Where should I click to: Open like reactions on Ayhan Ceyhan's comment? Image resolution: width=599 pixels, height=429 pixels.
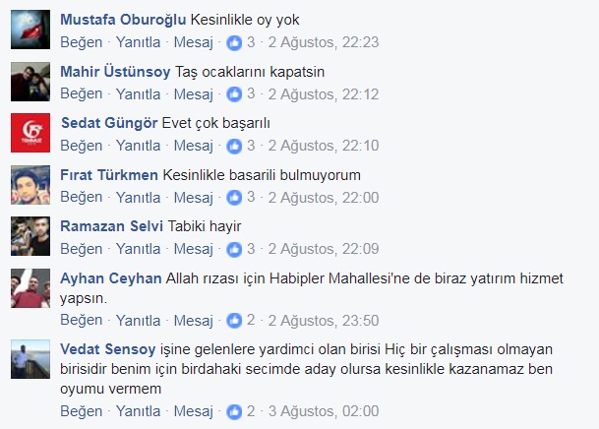pos(234,320)
